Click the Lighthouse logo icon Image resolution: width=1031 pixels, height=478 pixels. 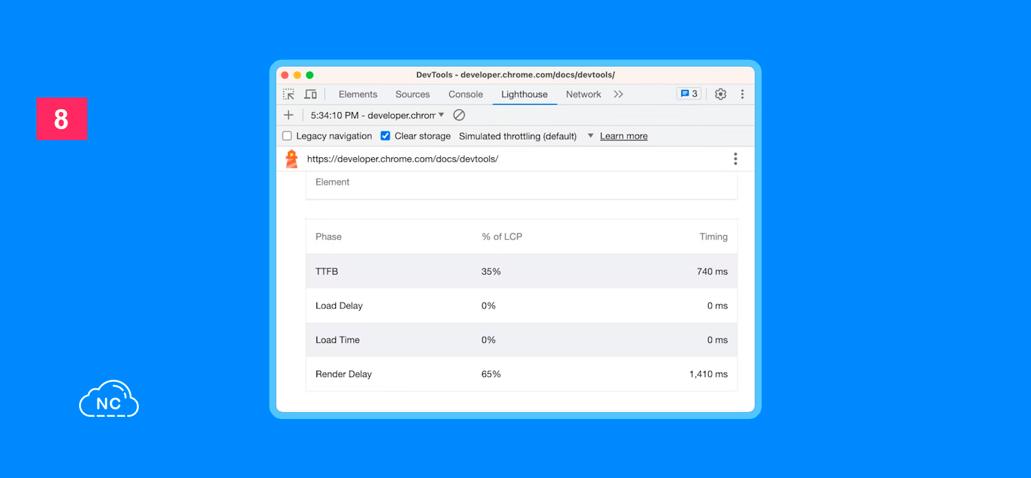[291, 159]
